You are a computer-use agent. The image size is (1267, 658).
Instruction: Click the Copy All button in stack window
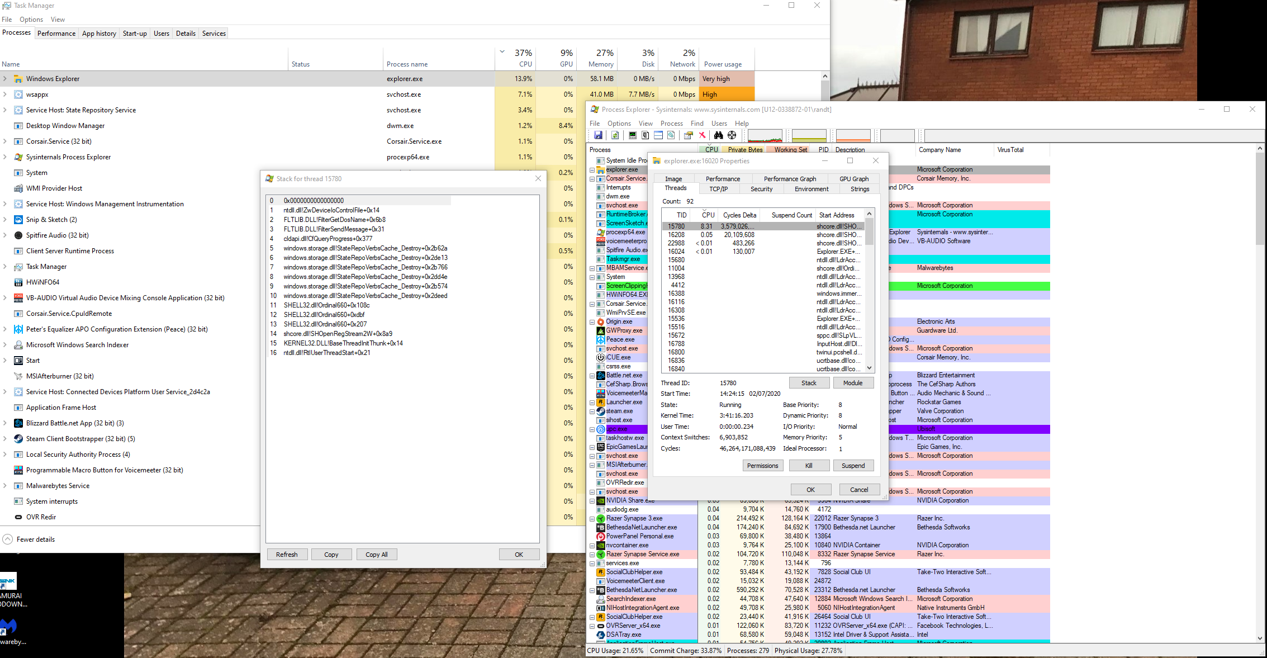point(376,555)
